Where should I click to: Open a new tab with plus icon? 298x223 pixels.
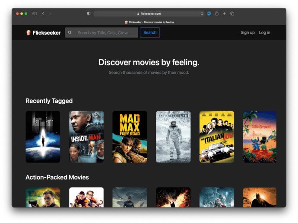point(225,13)
